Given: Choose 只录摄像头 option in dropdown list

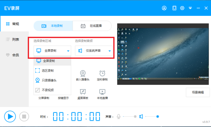Looking at the screenshot, I should tap(52, 80).
